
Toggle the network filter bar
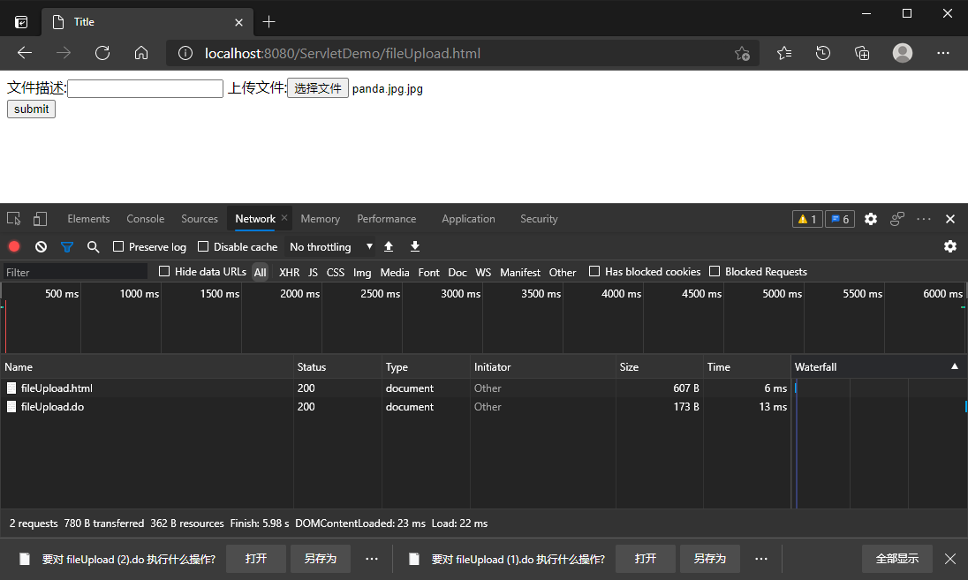(x=66, y=247)
